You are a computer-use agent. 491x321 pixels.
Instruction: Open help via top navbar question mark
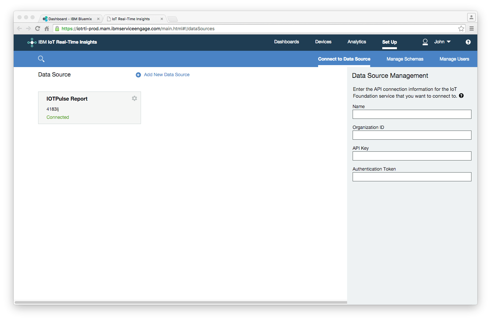click(468, 42)
